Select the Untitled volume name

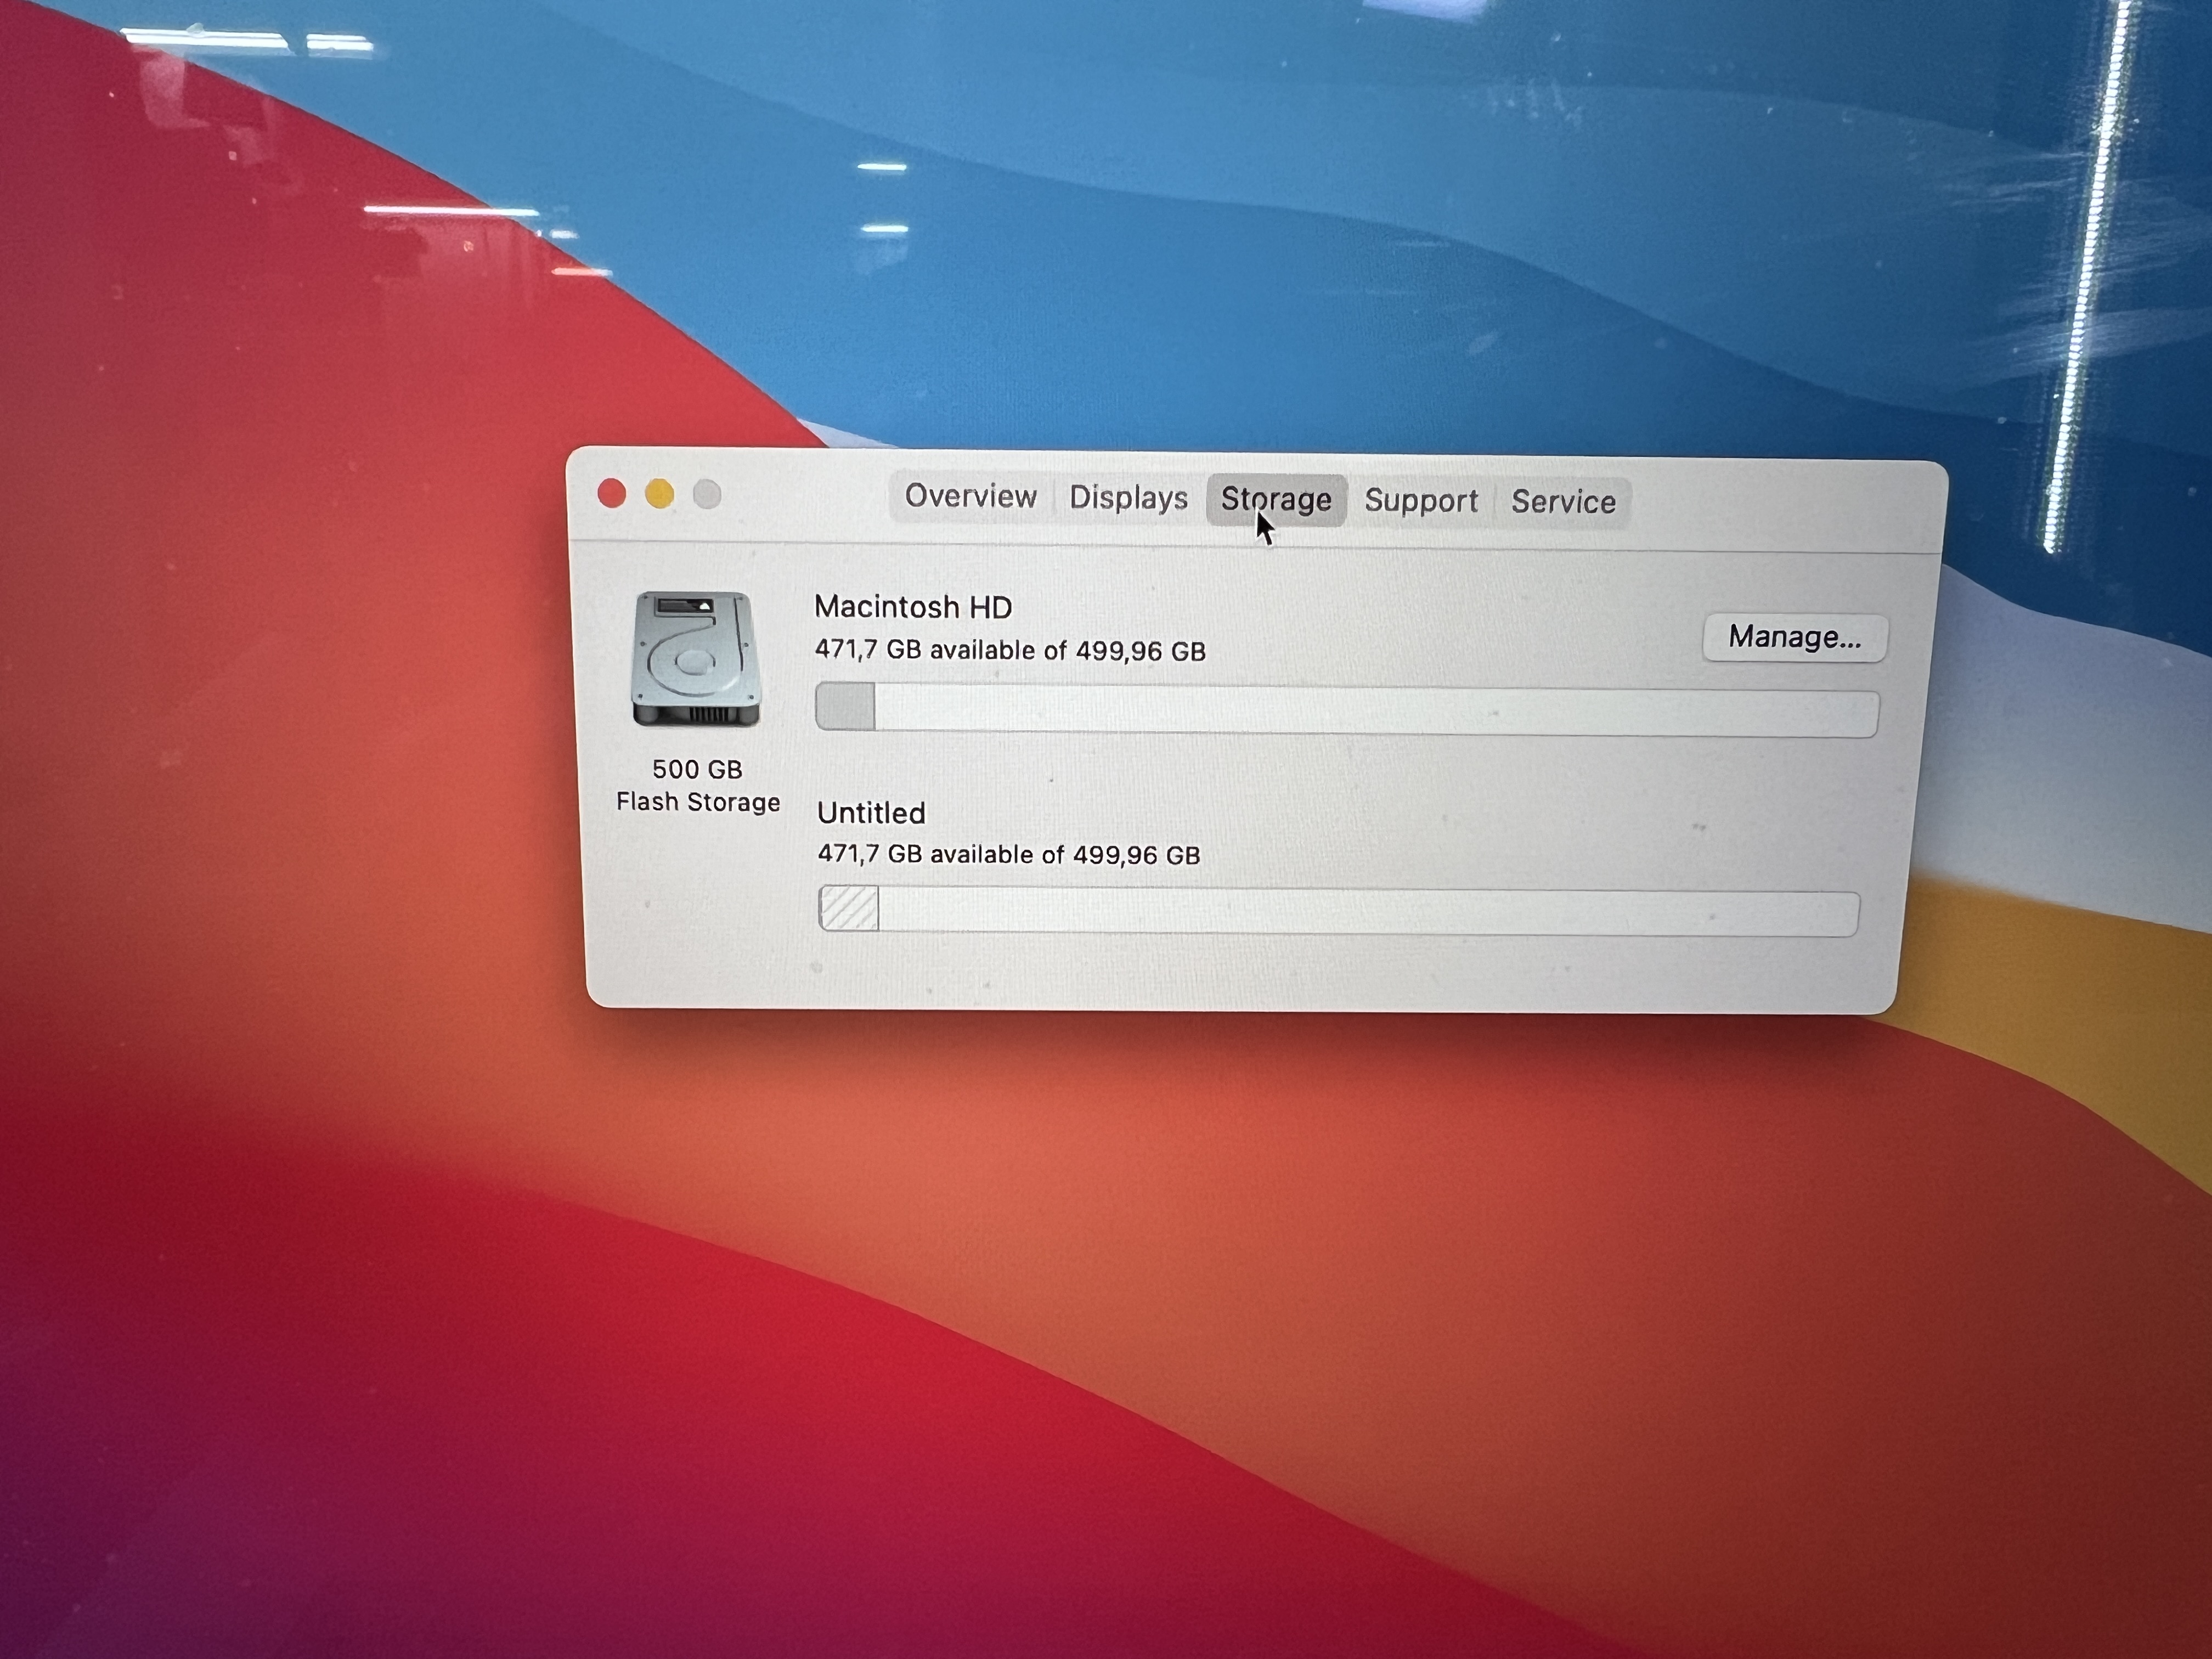(x=871, y=813)
